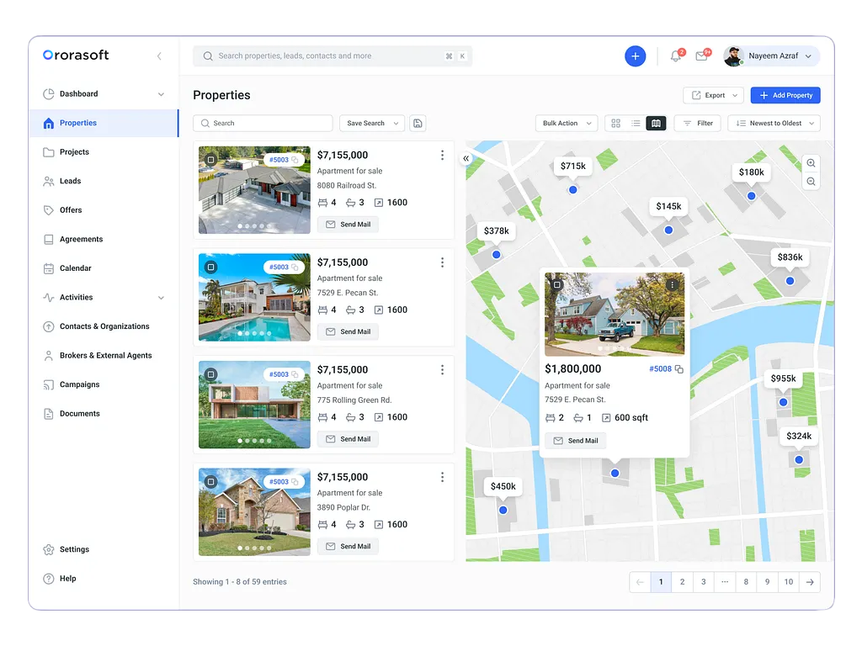The image size is (862, 646).
Task: Switch to grid view layout
Action: [x=616, y=123]
